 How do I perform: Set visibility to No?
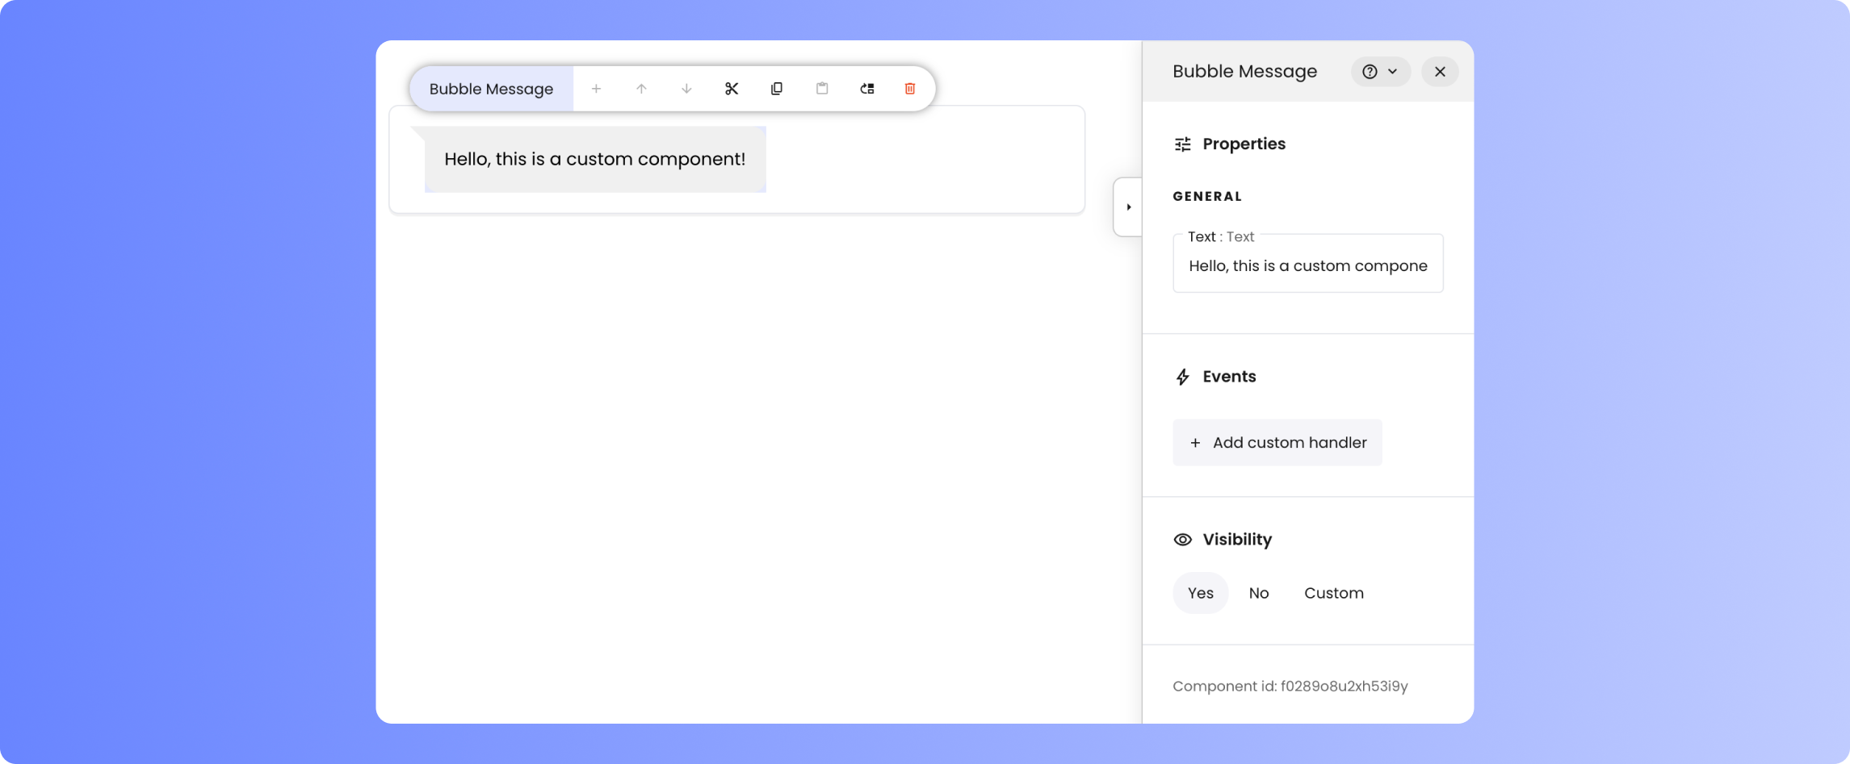pyautogui.click(x=1259, y=593)
